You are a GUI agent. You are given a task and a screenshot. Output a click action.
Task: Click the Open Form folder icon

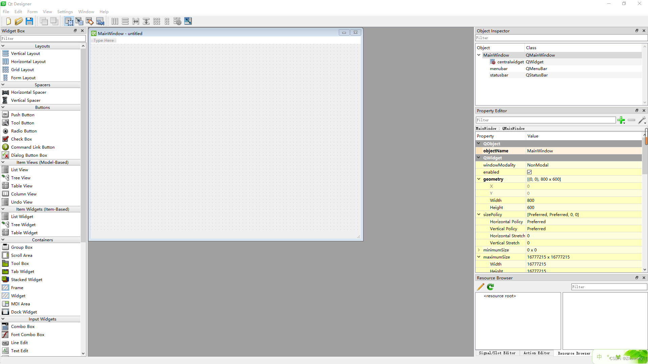(19, 21)
